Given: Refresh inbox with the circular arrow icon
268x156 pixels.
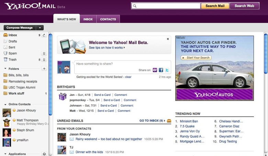Looking at the screenshot, I should click(44, 35).
